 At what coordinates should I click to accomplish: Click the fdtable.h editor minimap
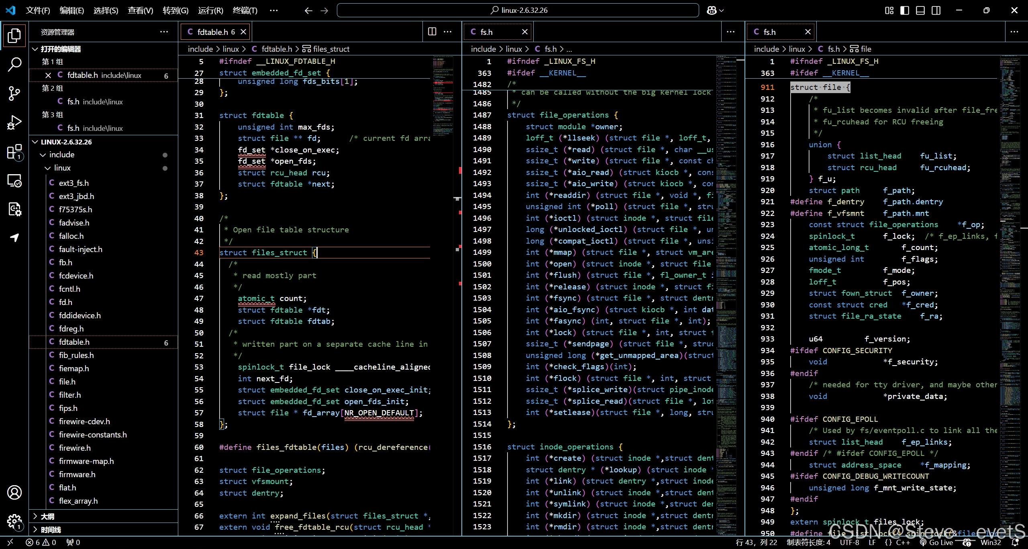click(443, 96)
